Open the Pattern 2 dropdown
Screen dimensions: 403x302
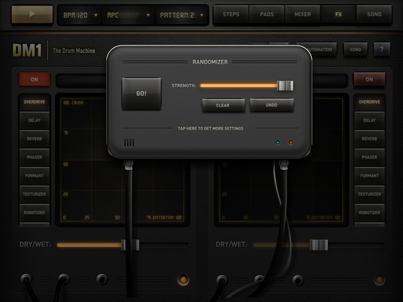point(181,15)
